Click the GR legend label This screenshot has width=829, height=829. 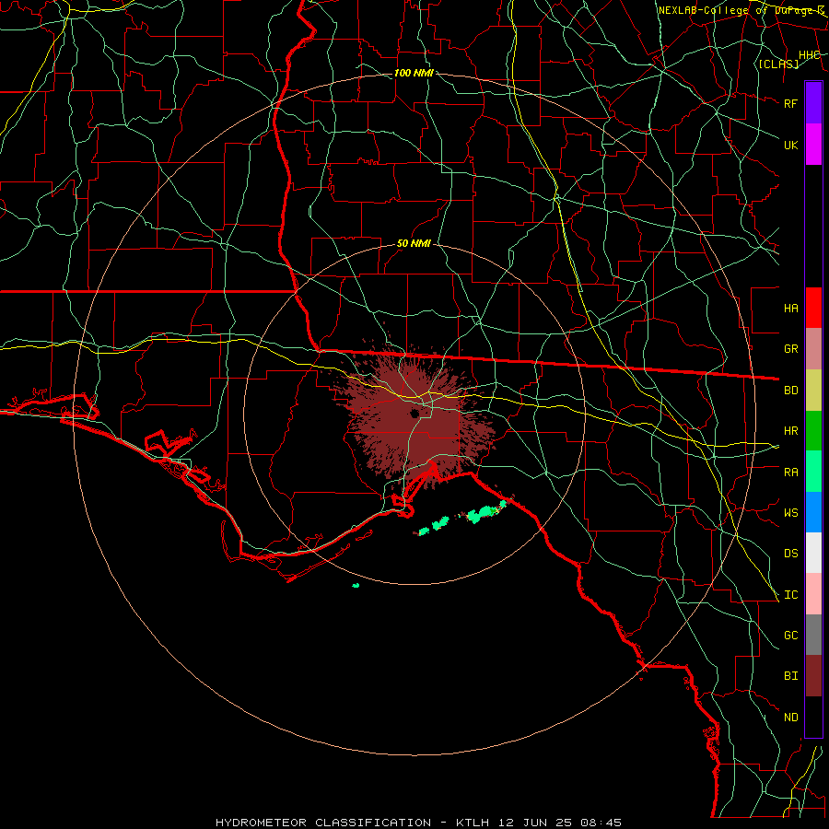coord(791,349)
